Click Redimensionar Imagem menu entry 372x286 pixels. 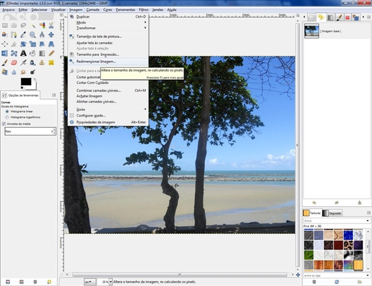pos(96,61)
